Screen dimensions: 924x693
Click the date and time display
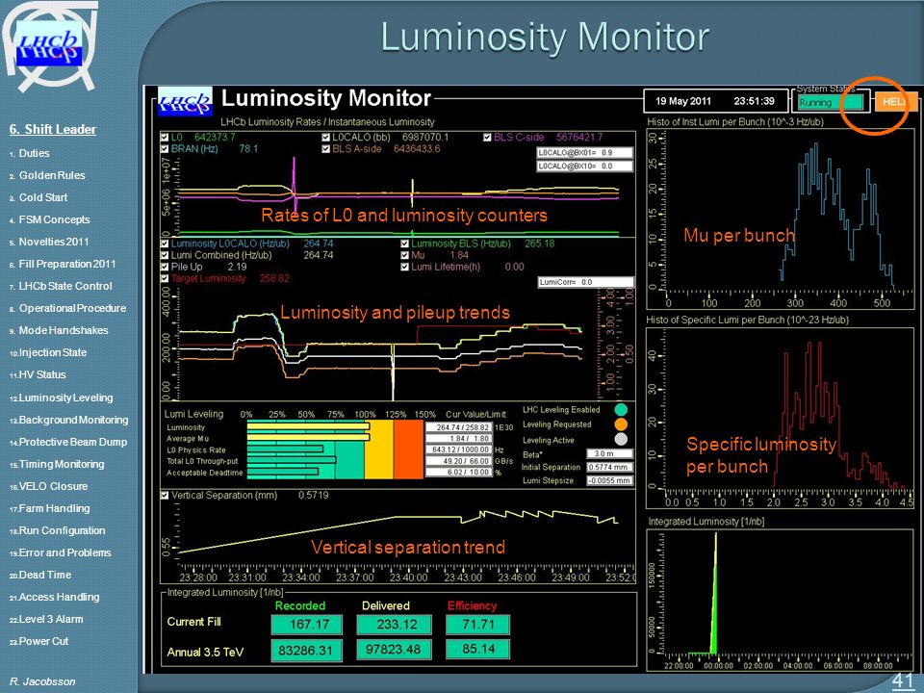(715, 101)
